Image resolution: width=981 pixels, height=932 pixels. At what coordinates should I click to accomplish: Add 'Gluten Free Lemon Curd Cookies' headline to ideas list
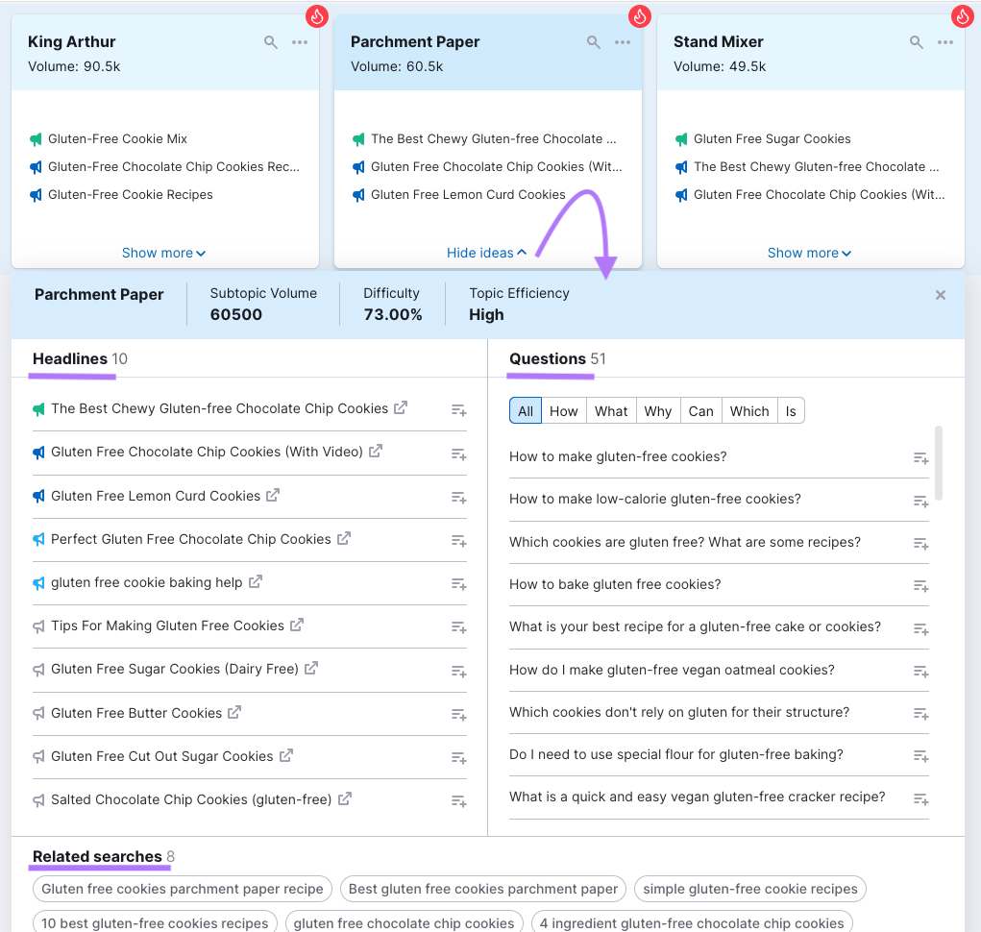458,498
